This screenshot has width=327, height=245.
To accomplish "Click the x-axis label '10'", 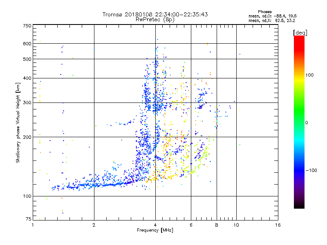I will (x=236, y=225).
